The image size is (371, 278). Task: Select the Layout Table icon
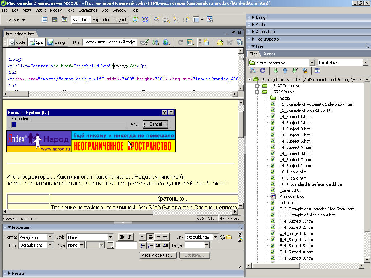pos(136,20)
